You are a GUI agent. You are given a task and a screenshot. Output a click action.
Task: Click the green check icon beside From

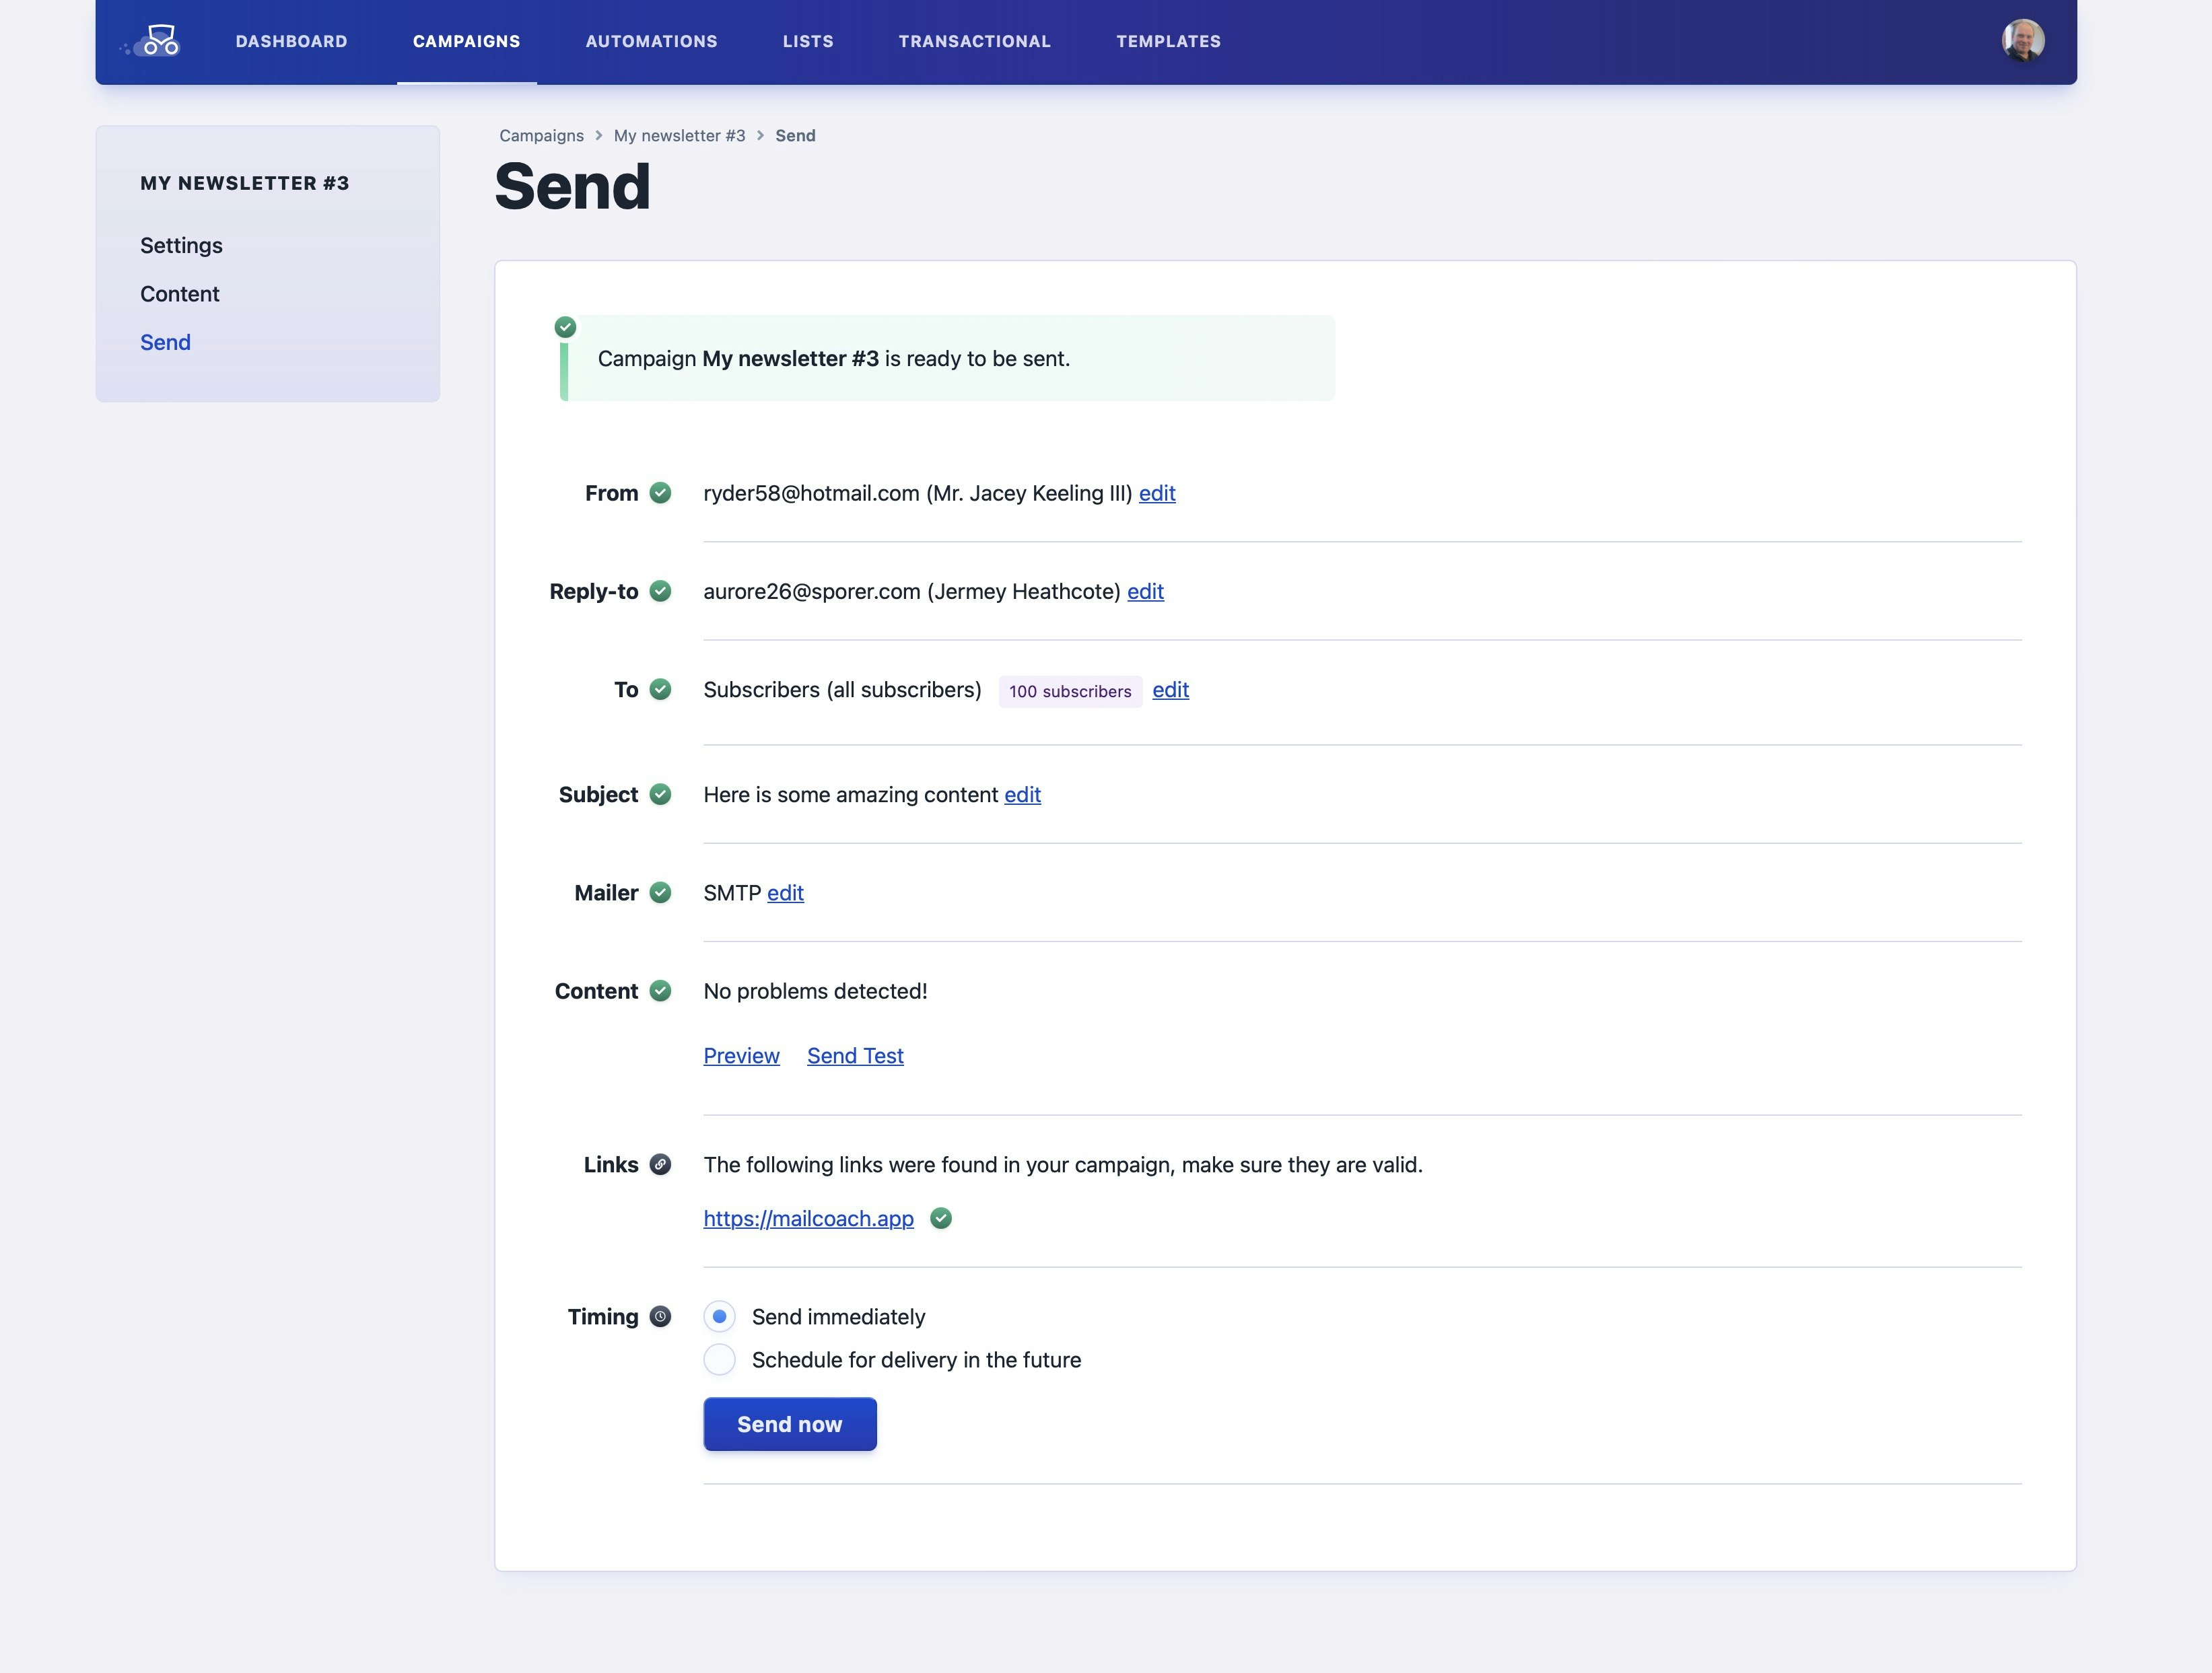click(x=660, y=493)
